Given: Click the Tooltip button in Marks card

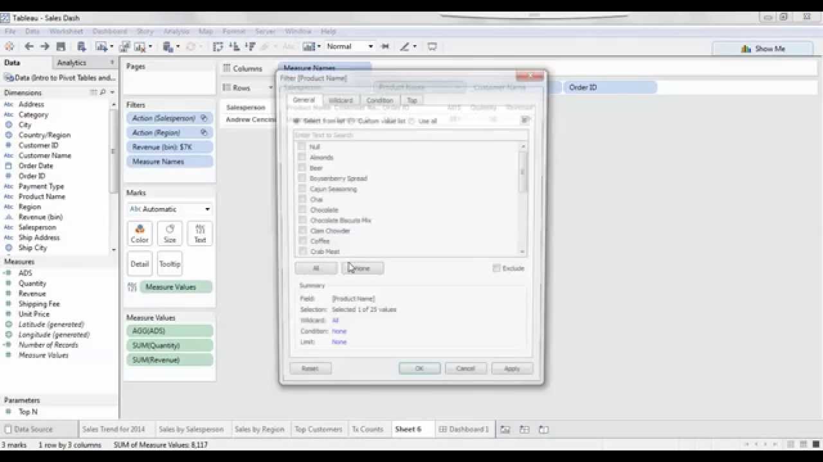Looking at the screenshot, I should click(170, 263).
